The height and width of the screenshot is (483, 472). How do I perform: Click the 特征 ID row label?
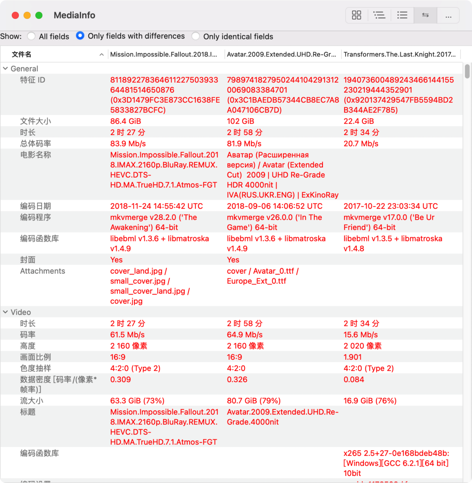click(33, 80)
